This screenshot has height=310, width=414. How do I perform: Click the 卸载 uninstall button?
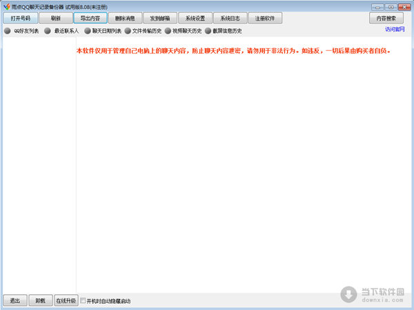tap(41, 300)
